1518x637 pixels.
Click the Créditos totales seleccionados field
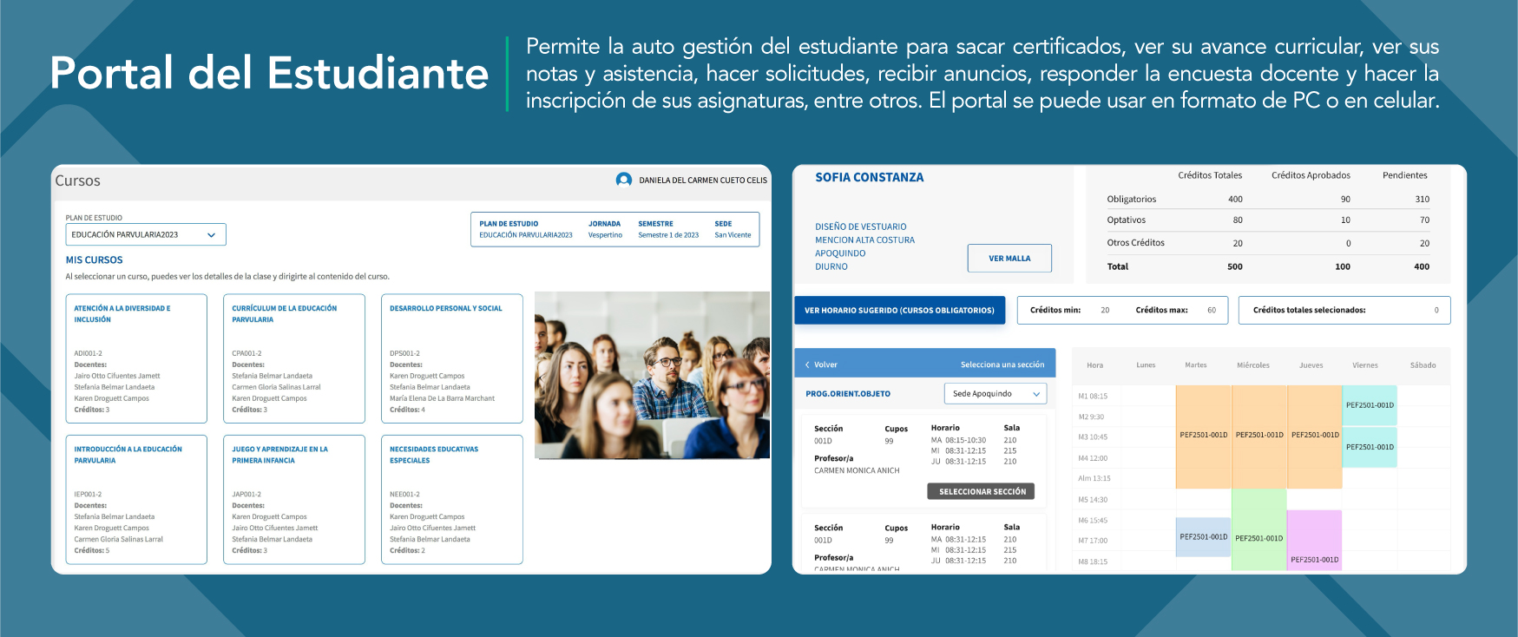tap(1344, 311)
